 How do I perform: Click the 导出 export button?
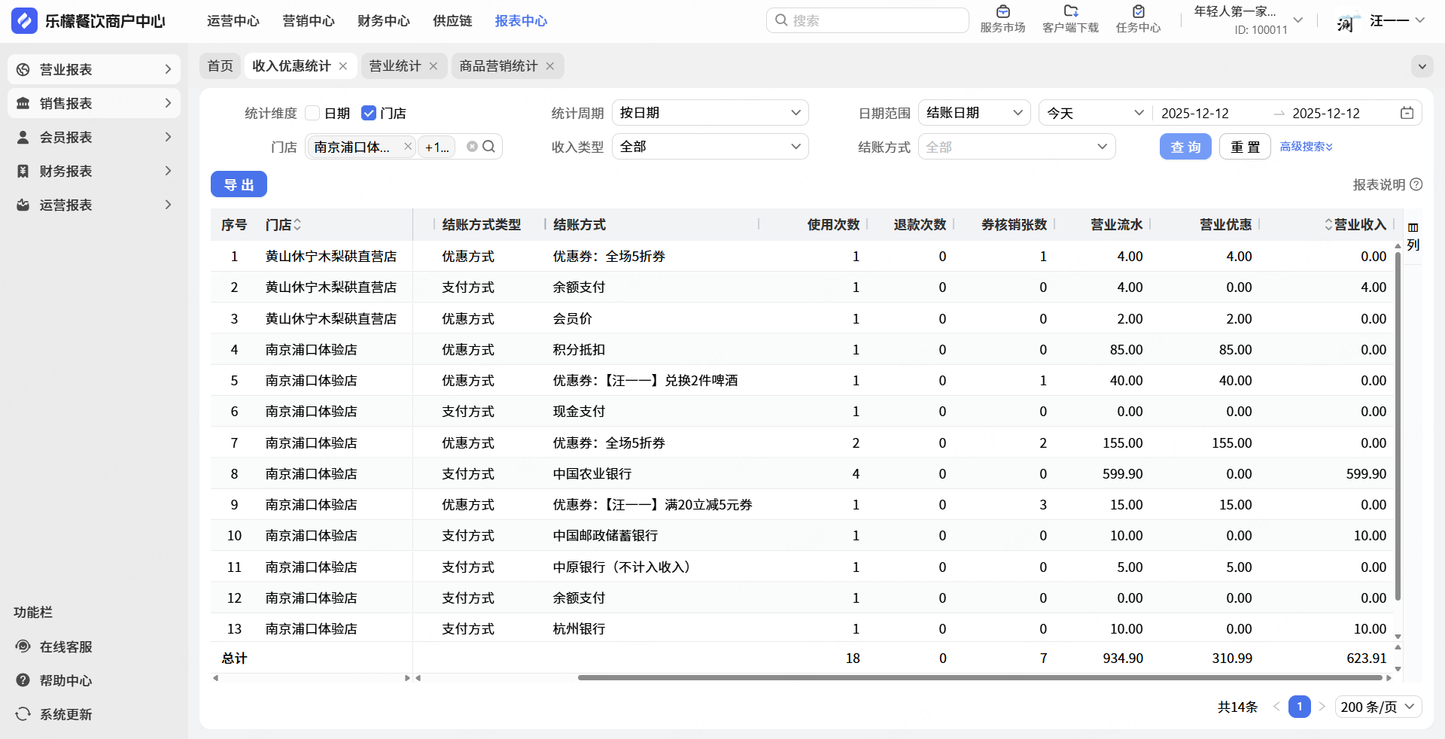point(239,184)
